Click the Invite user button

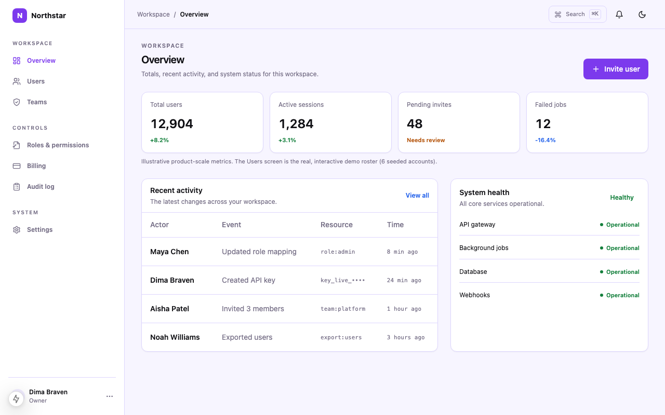point(616,69)
